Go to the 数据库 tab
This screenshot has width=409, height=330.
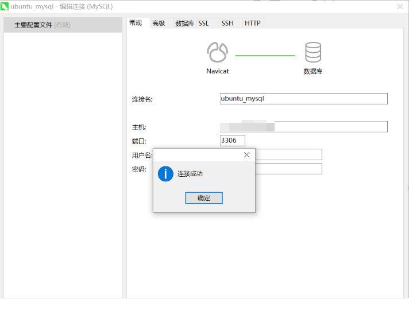click(x=184, y=24)
